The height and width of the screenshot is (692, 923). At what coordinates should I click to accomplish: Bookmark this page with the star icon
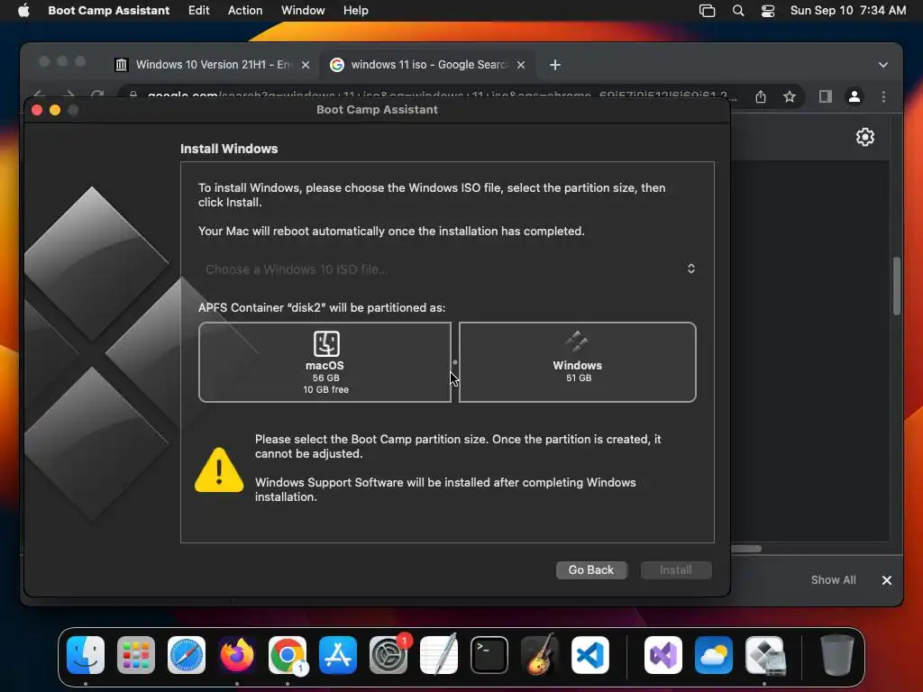click(790, 96)
